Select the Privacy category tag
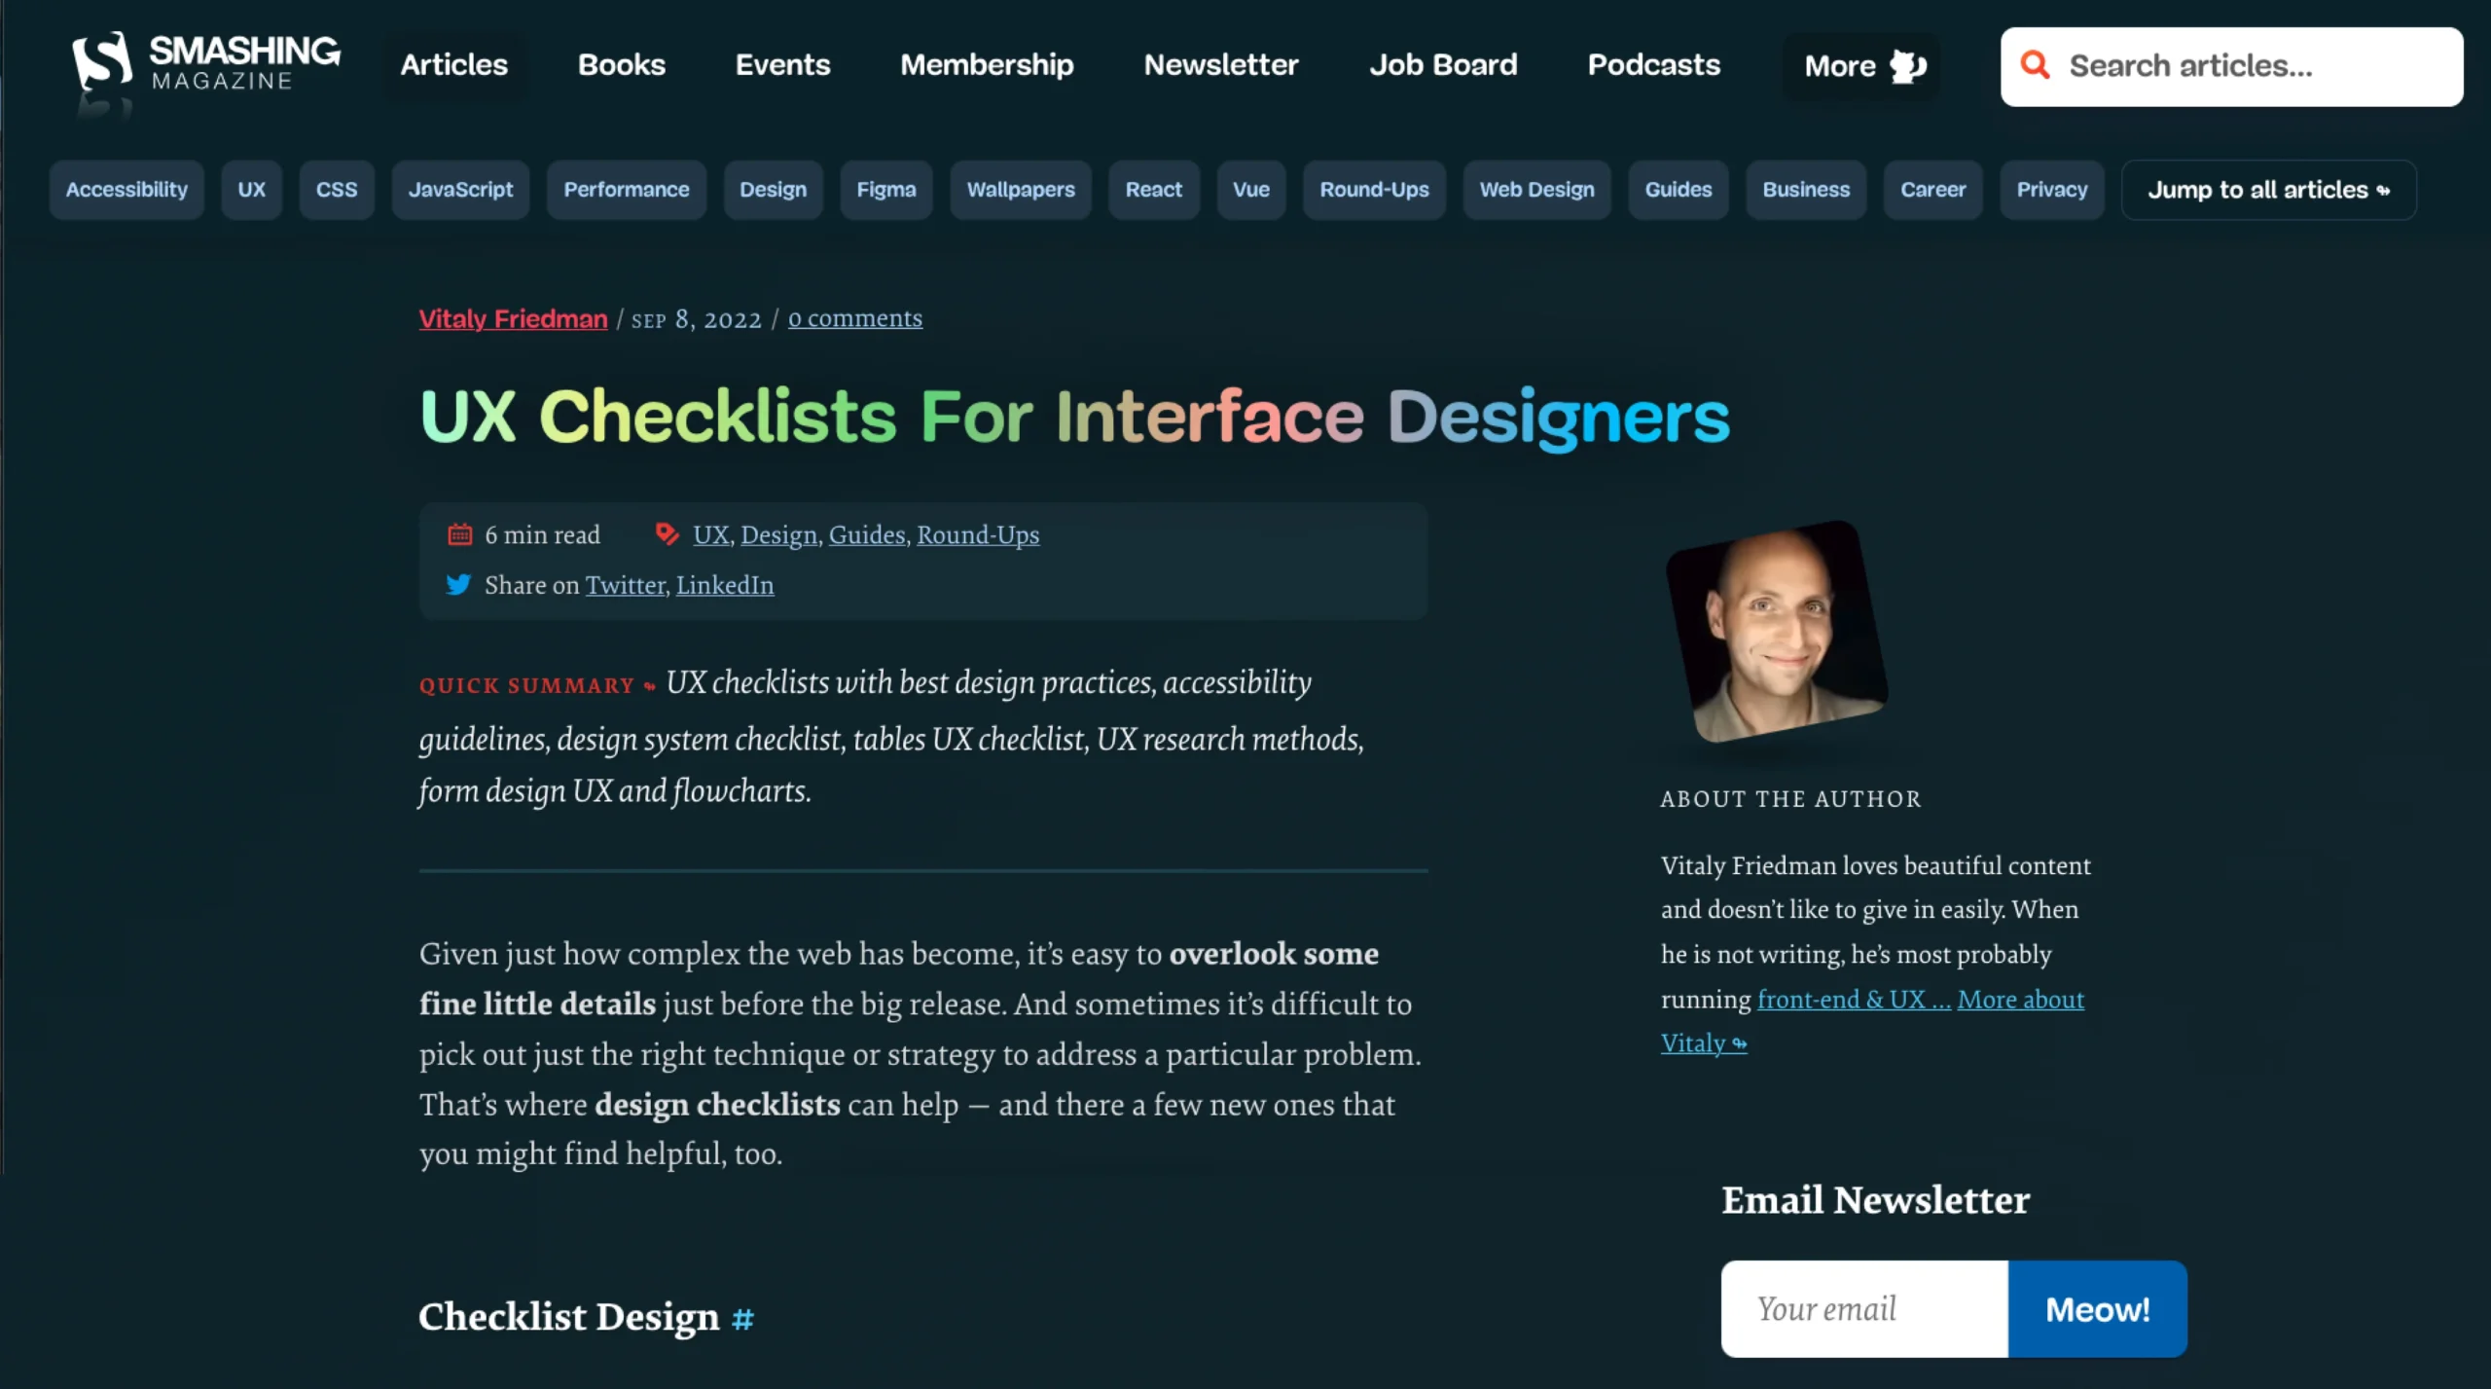The width and height of the screenshot is (2491, 1389). [2052, 190]
